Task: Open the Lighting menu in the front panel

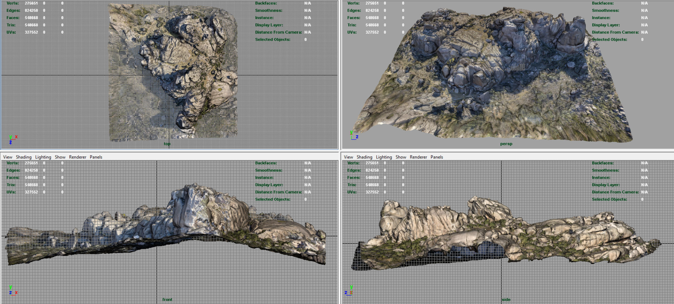Action: (43, 157)
